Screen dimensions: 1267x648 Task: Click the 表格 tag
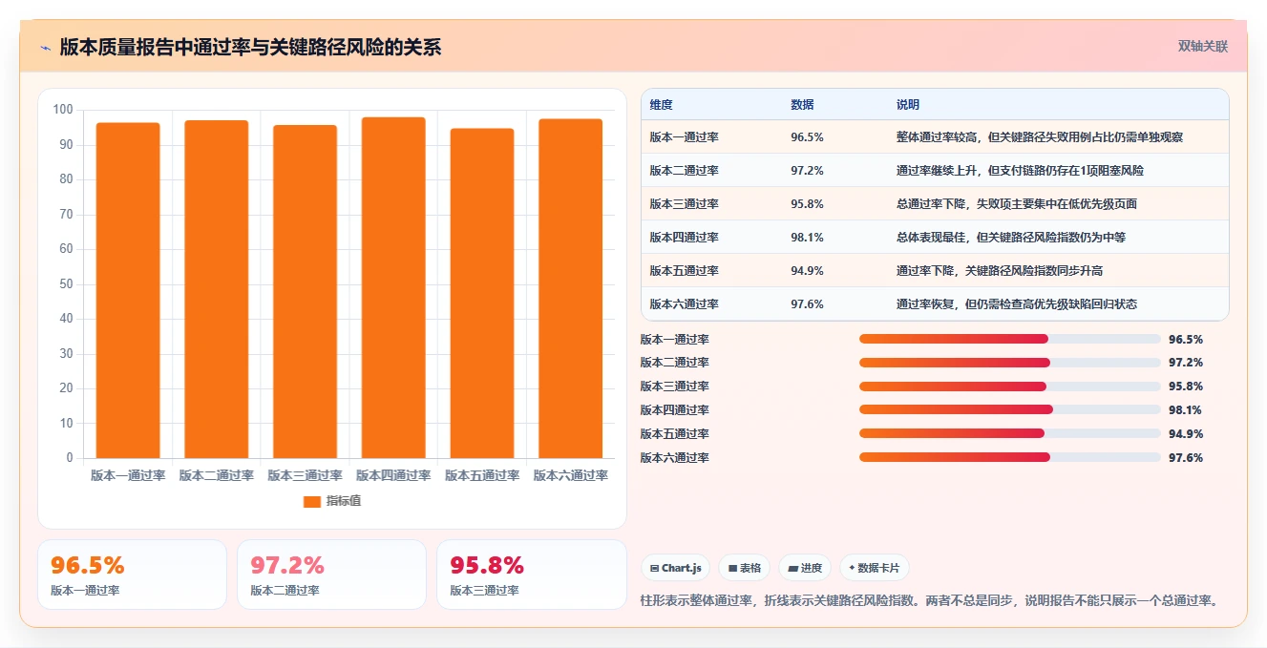point(745,568)
